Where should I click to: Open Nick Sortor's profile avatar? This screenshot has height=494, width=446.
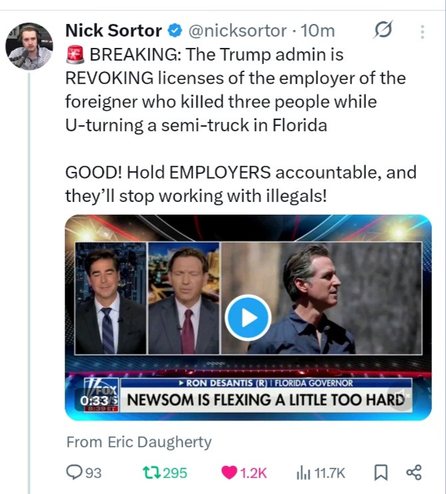click(x=29, y=46)
